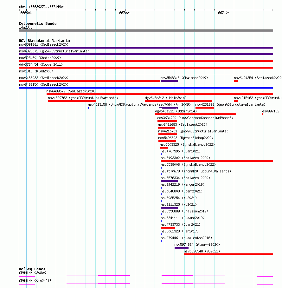This screenshot has width=282, height=288.
Task: Click the 66690k ruler position label
Action: pos(26,13)
